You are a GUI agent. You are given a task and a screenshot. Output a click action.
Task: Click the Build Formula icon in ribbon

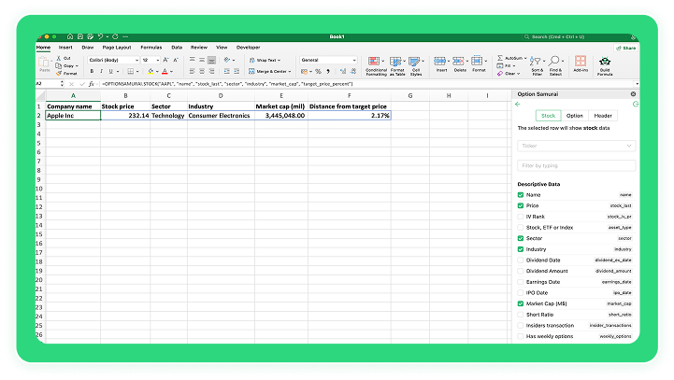point(605,63)
